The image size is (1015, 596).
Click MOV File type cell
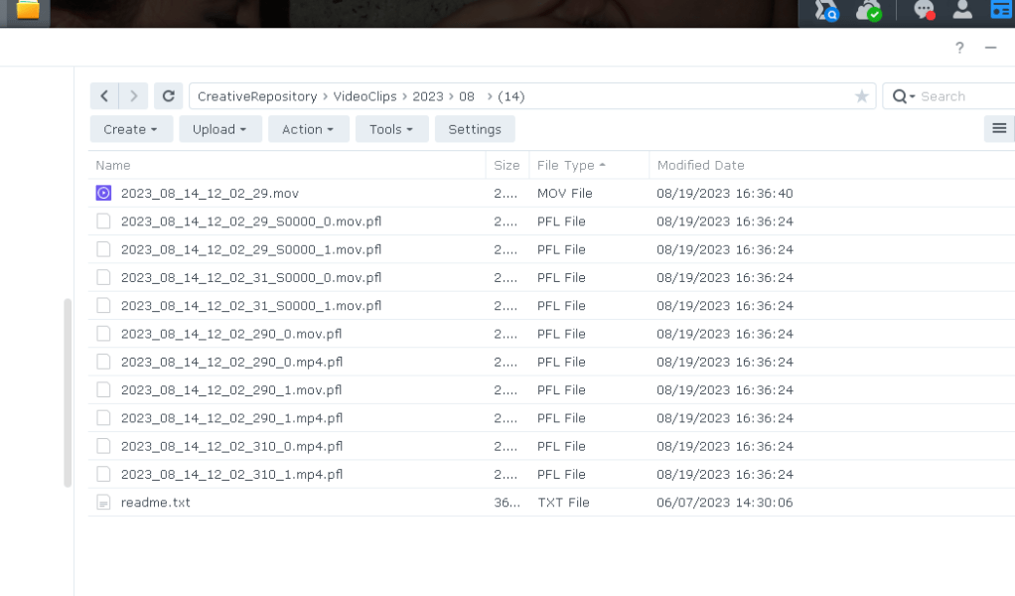pos(564,193)
